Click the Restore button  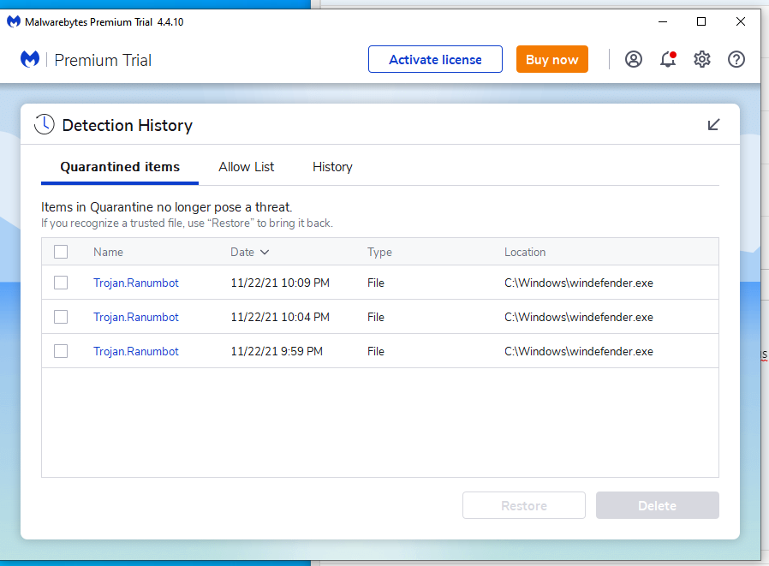click(x=524, y=505)
